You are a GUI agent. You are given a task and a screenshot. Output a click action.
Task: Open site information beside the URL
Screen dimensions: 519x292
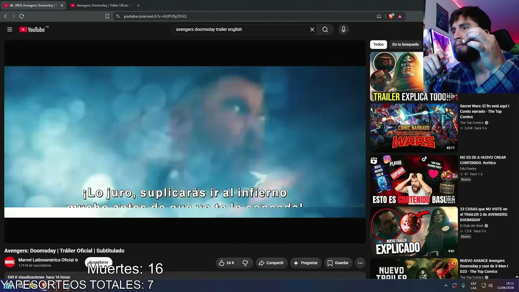pyautogui.click(x=118, y=16)
